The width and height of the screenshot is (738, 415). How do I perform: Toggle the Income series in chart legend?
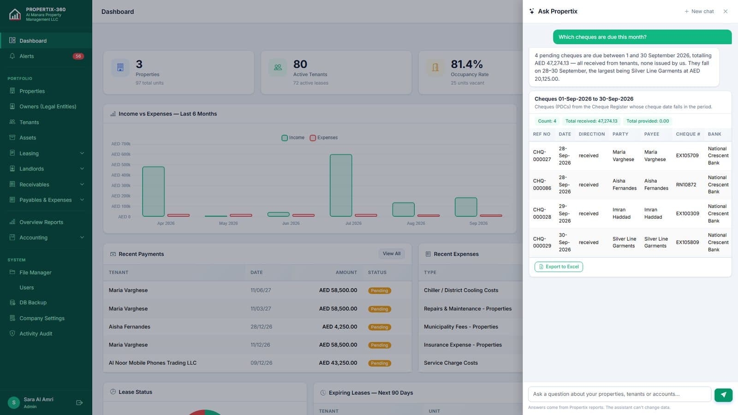293,137
